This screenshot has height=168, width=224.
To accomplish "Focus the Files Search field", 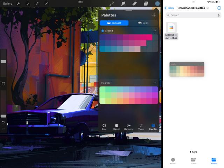I will (x=193, y=15).
